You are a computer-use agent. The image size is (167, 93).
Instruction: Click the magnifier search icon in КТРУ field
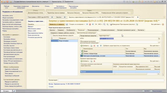159,38
